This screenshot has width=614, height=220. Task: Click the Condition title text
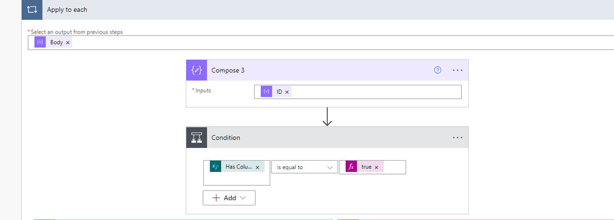point(226,138)
